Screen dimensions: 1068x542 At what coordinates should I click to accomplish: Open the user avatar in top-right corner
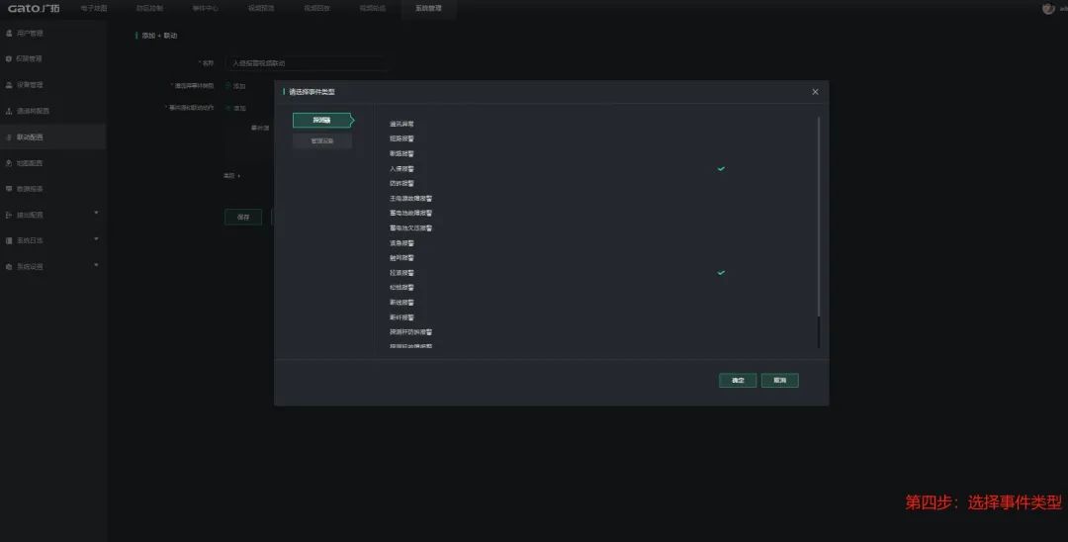pyautogui.click(x=1048, y=8)
